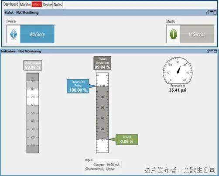Click the In Service mode button

197,34
